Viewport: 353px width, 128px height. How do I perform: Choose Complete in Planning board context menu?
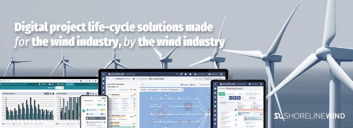coord(250,126)
